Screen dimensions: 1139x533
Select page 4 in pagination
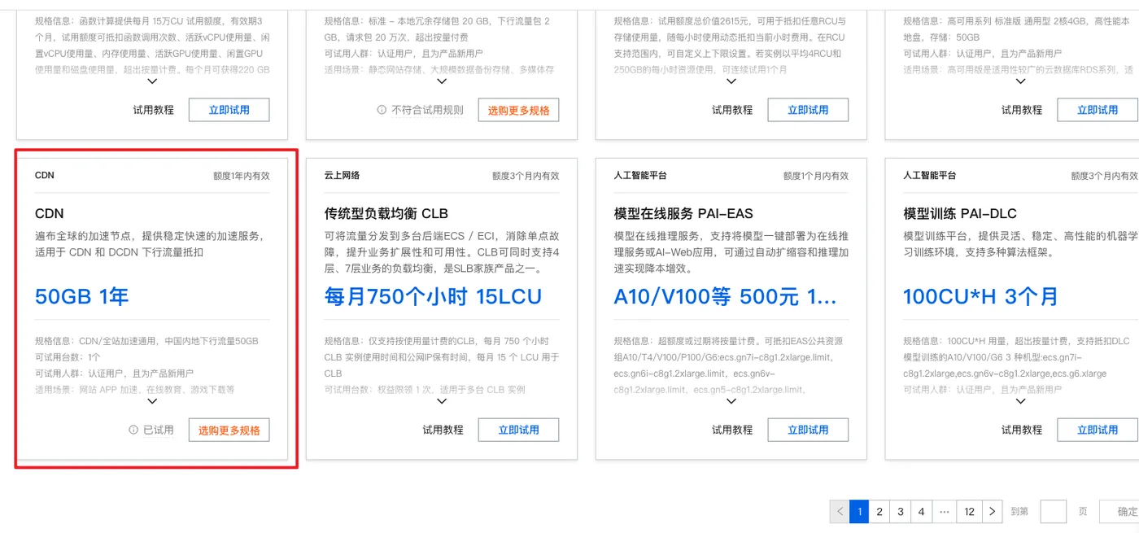pos(921,512)
